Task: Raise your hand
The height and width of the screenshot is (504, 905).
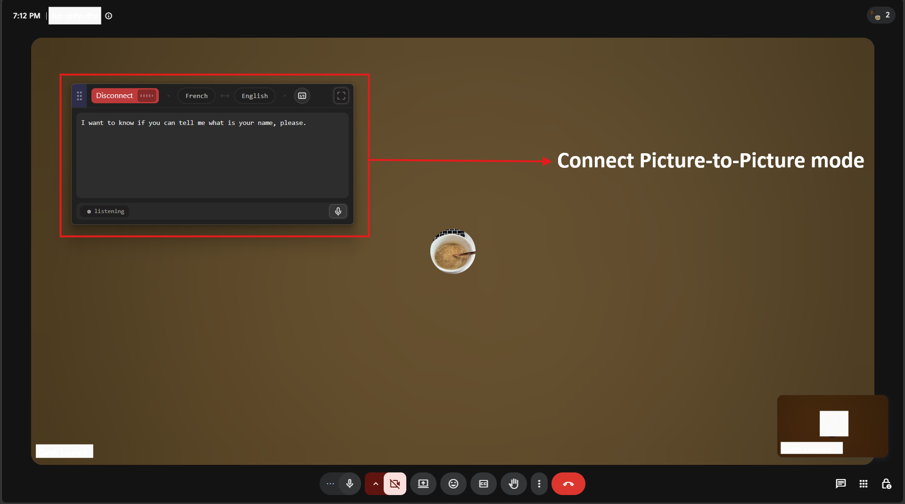Action: coord(514,484)
